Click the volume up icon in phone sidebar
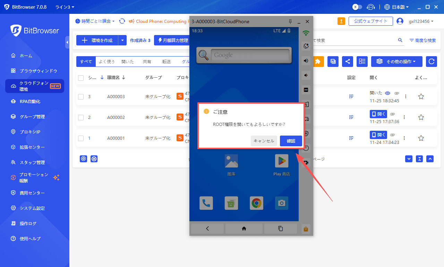The width and height of the screenshot is (444, 267). pyautogui.click(x=306, y=61)
